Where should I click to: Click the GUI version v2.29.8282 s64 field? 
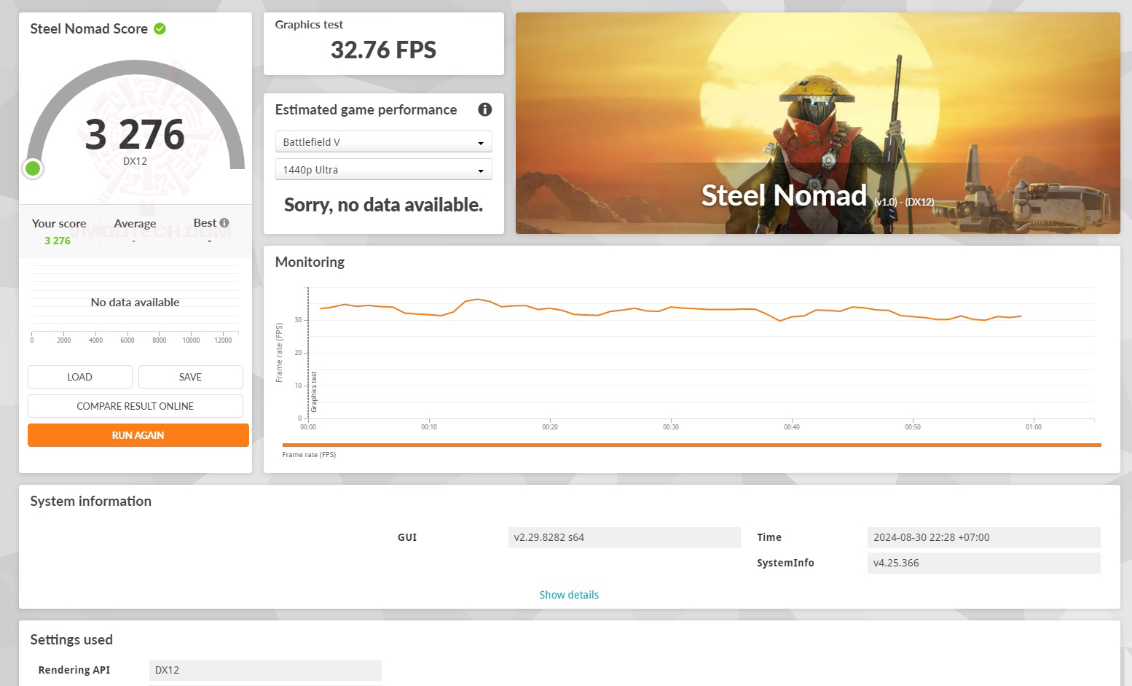coord(624,537)
